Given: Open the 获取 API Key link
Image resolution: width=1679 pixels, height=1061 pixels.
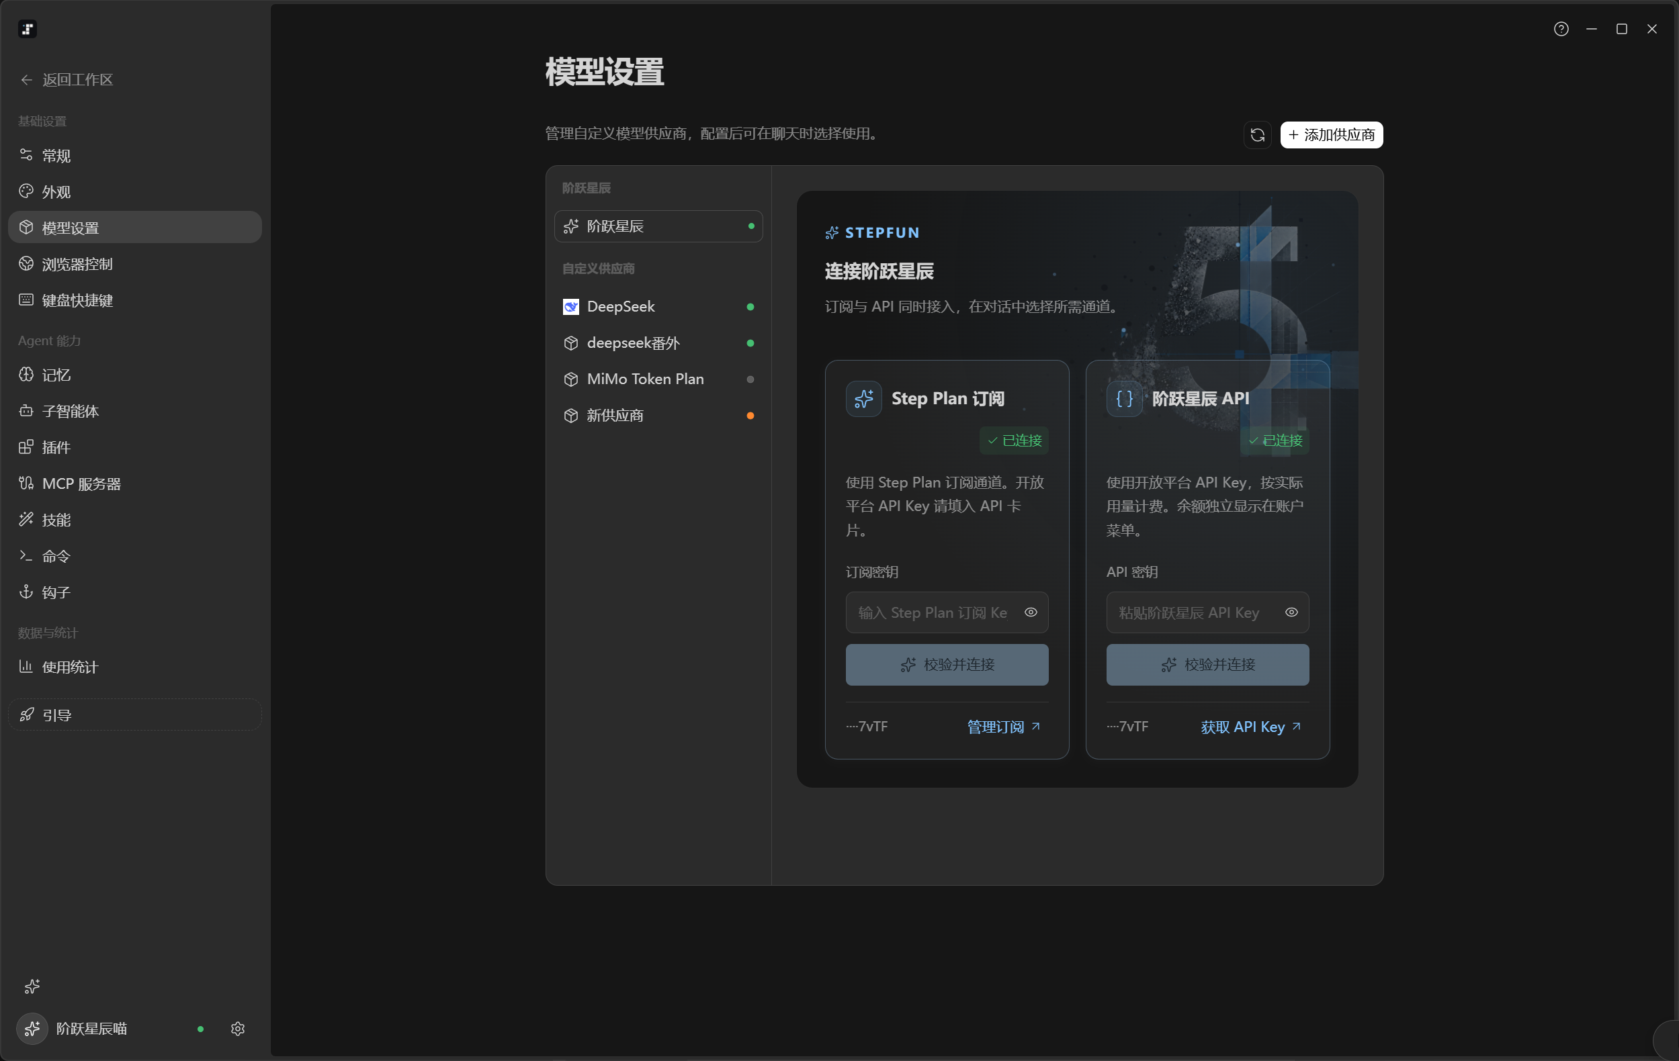Looking at the screenshot, I should [x=1250, y=727].
